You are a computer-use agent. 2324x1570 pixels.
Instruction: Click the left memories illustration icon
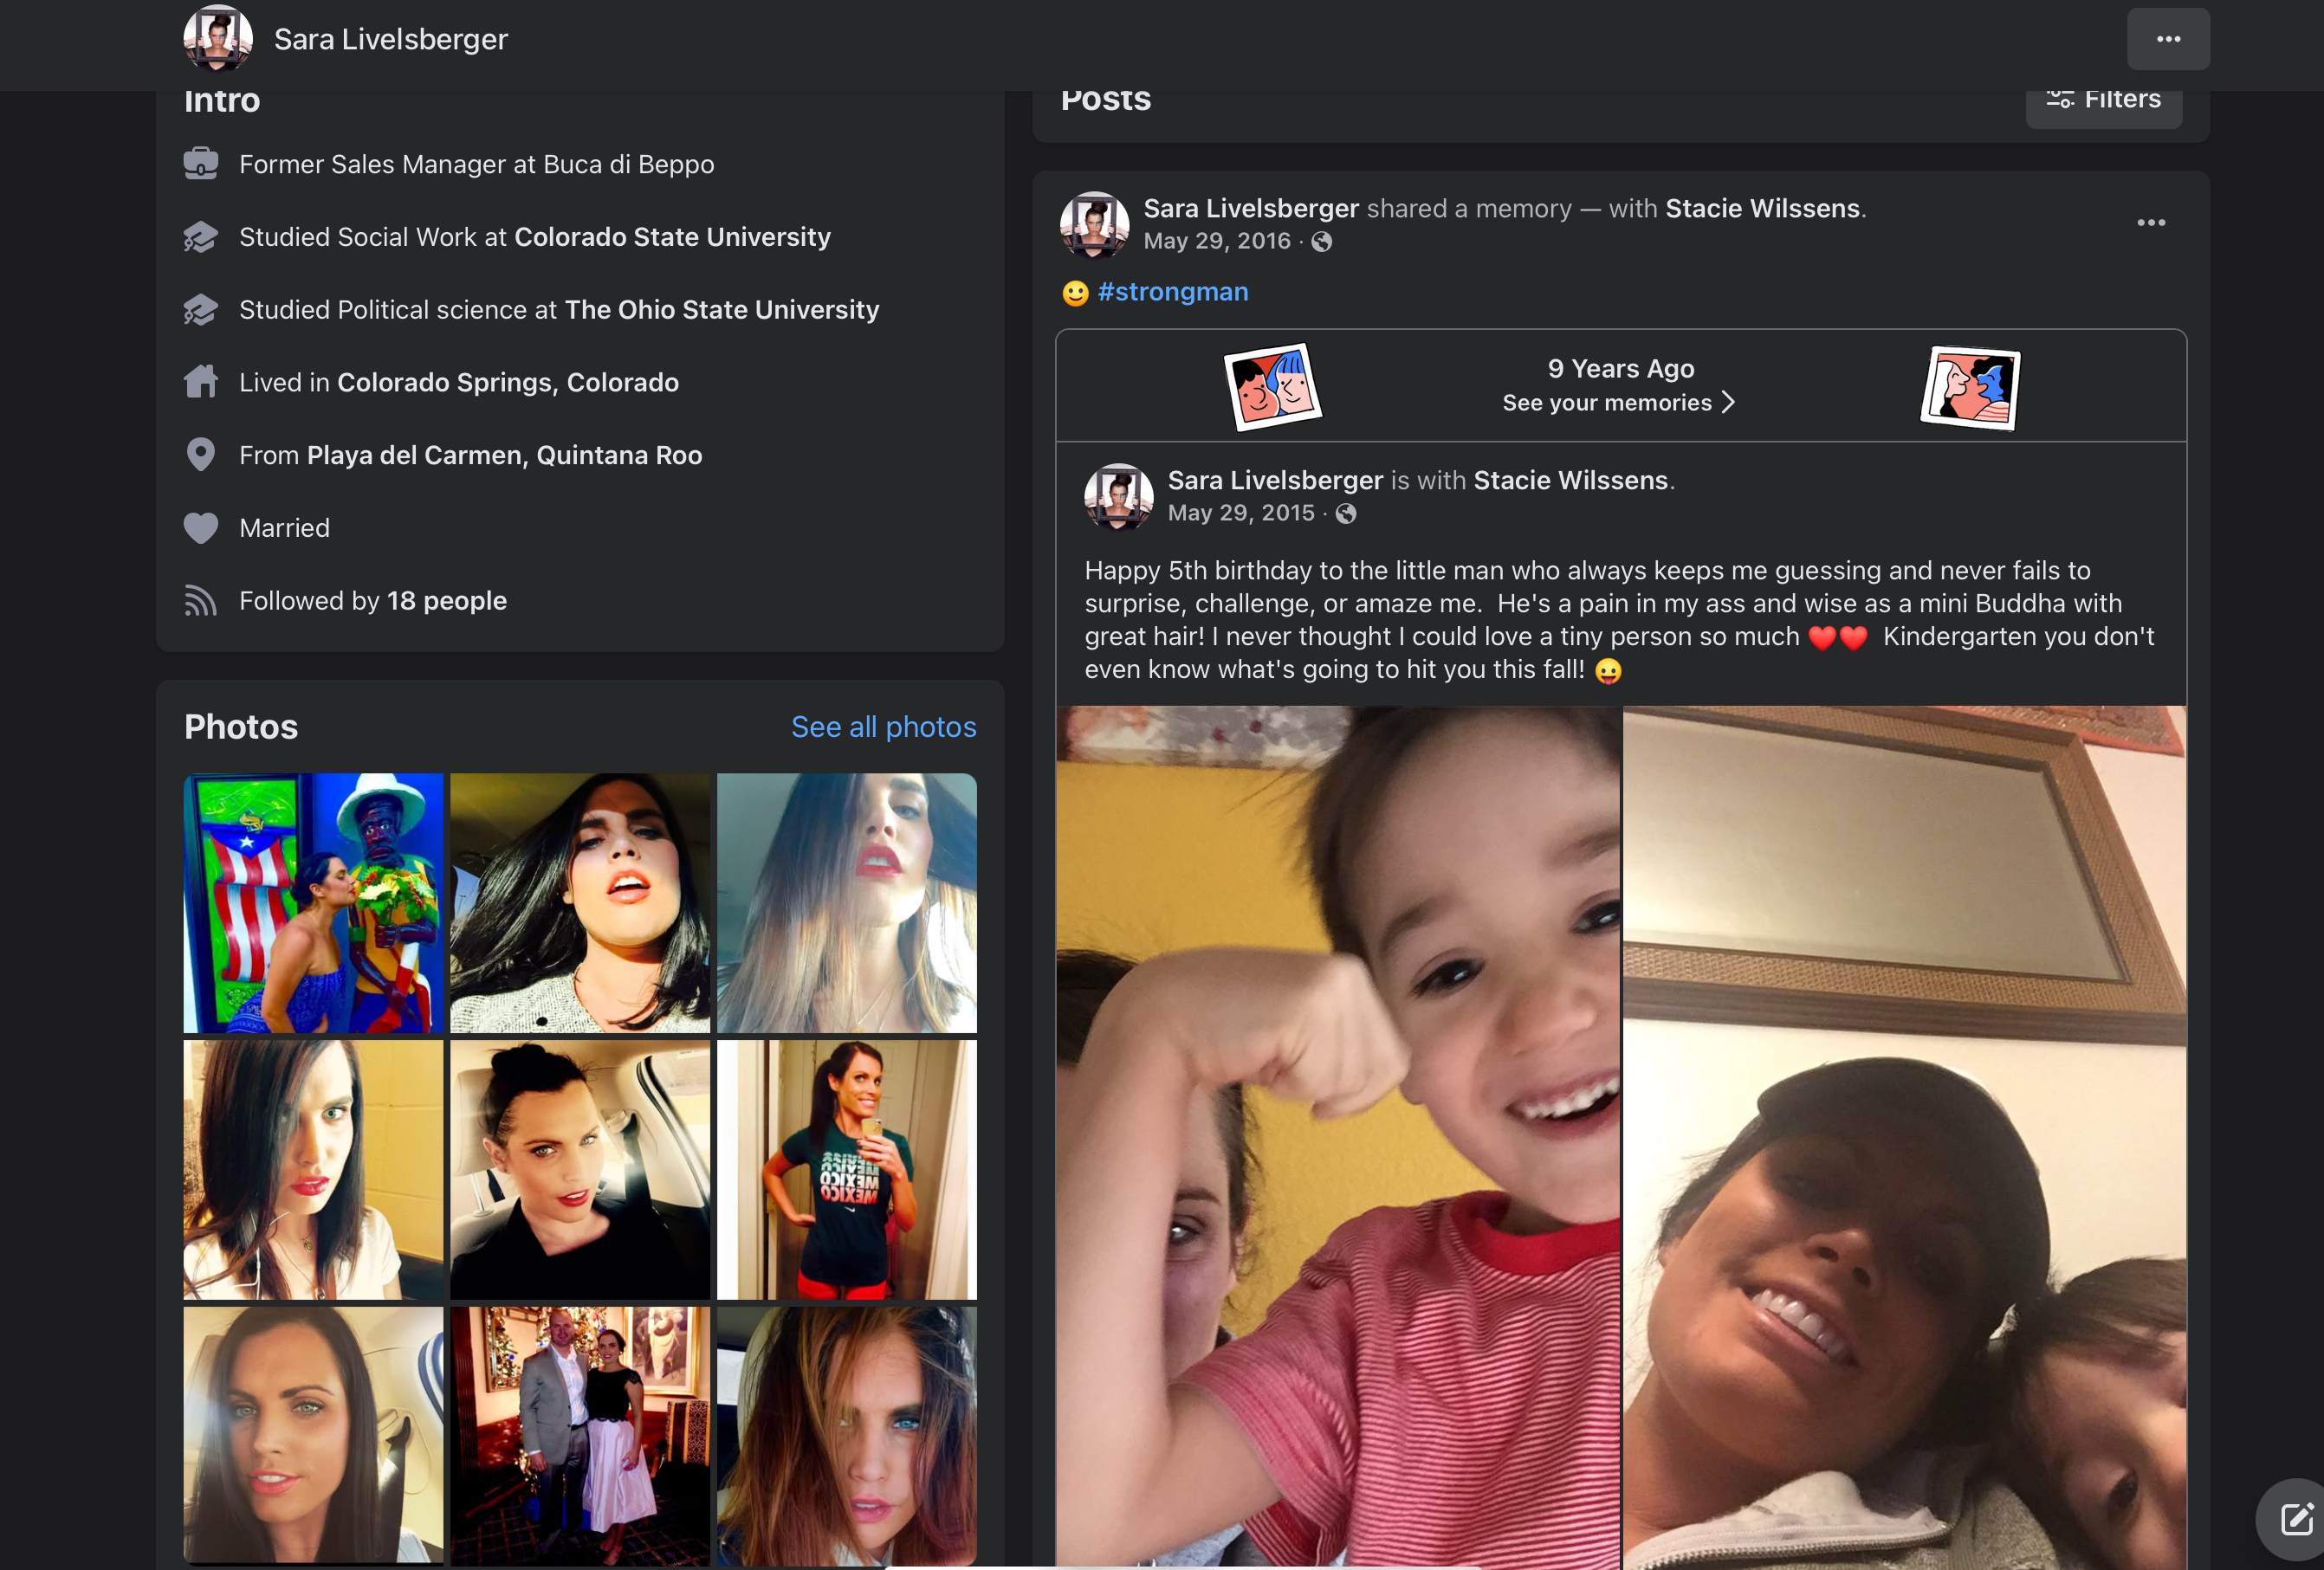1273,387
